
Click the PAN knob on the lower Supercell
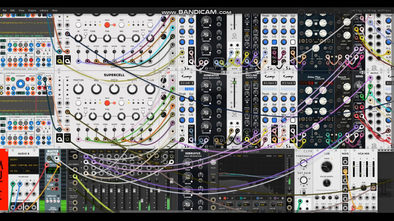[x=107, y=116]
